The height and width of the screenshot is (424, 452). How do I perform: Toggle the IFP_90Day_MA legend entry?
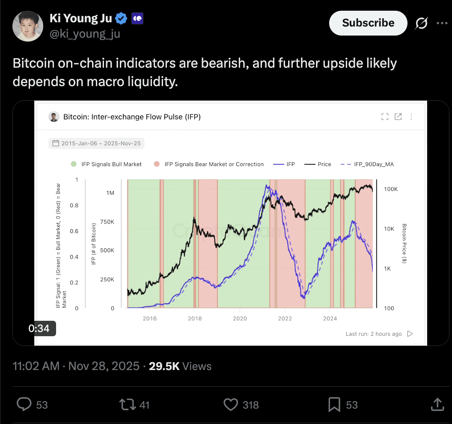point(367,164)
